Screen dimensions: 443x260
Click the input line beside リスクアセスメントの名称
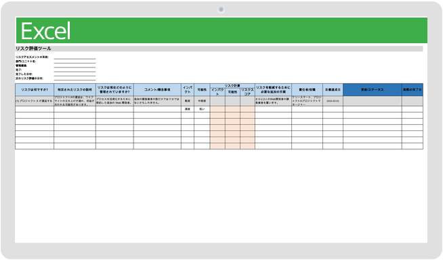[75, 58]
